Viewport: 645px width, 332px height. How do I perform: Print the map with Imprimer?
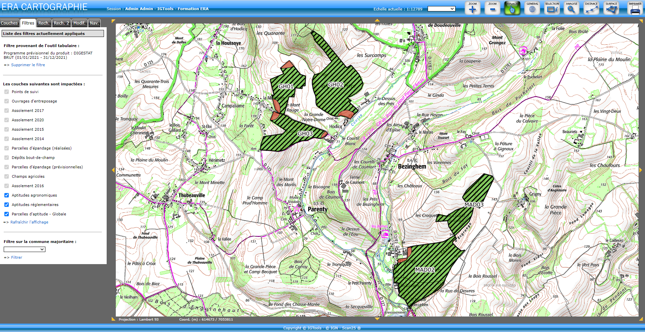tap(635, 8)
